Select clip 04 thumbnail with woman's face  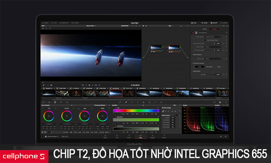tap(76, 93)
